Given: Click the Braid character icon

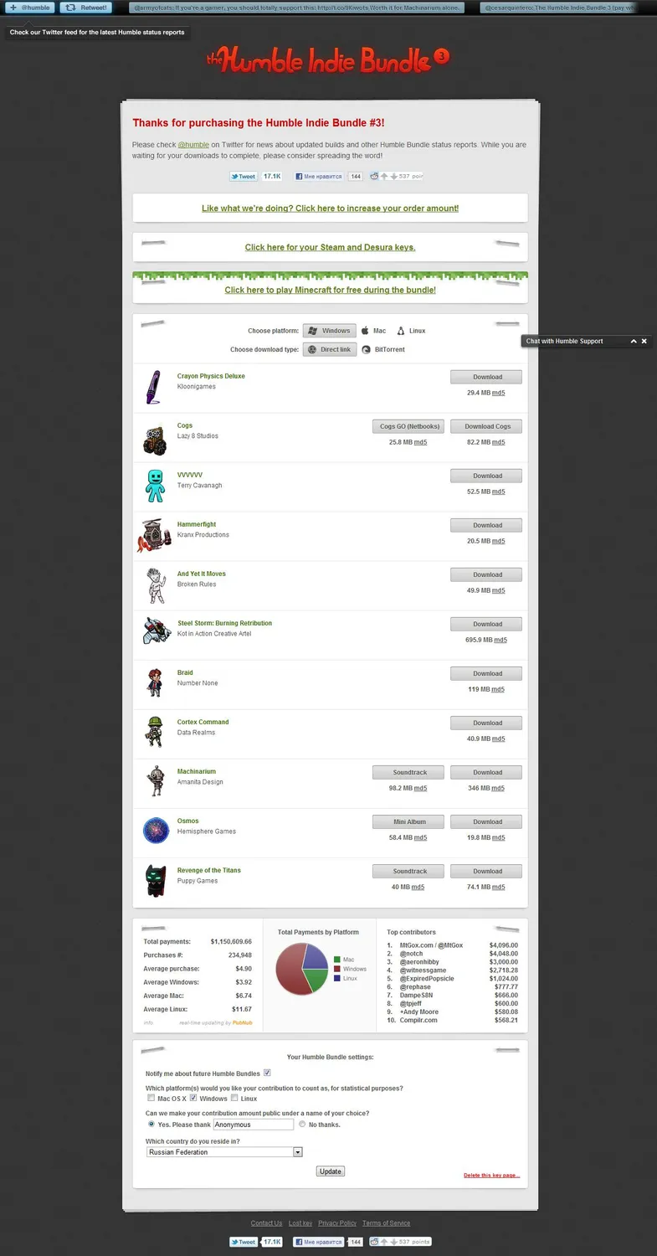Looking at the screenshot, I should coord(153,682).
